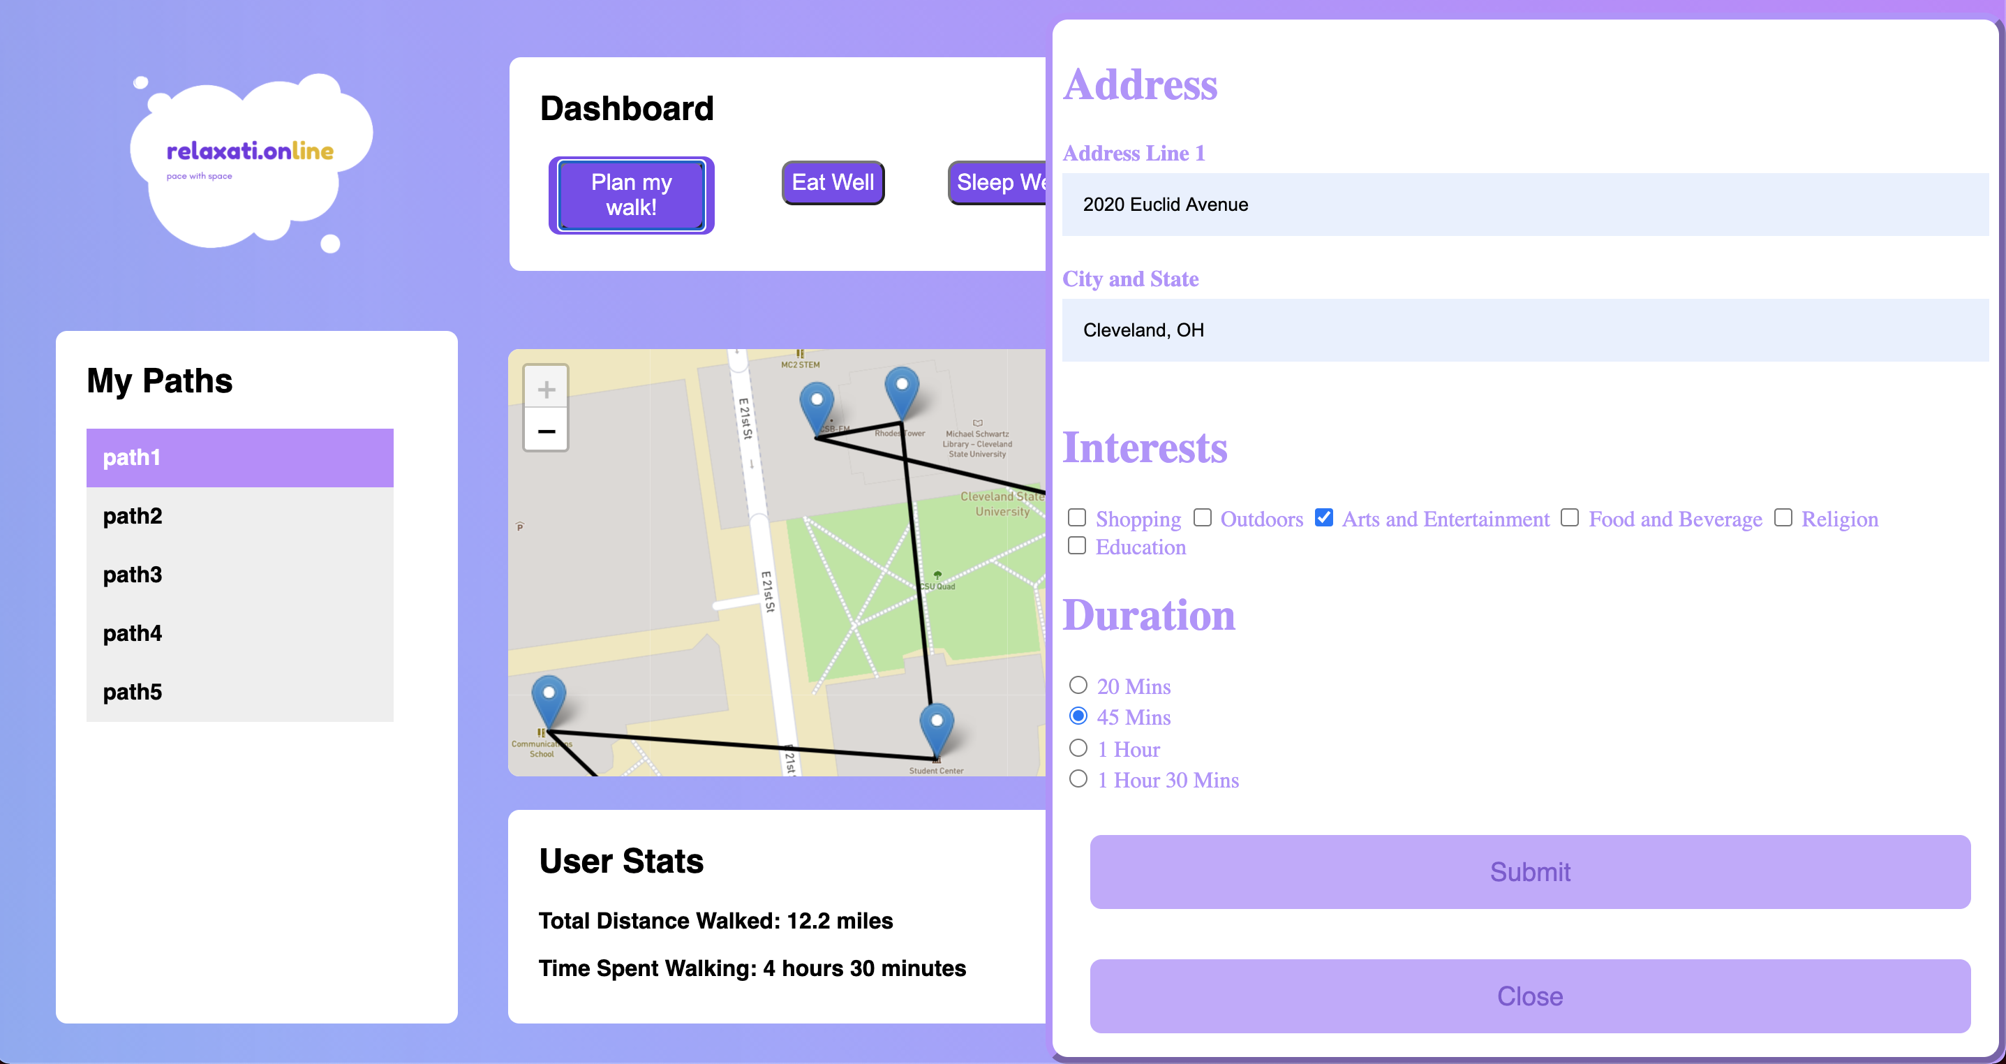Viewport: 2006px width, 1064px height.
Task: Open path2 in My Paths list
Action: pyautogui.click(x=239, y=516)
